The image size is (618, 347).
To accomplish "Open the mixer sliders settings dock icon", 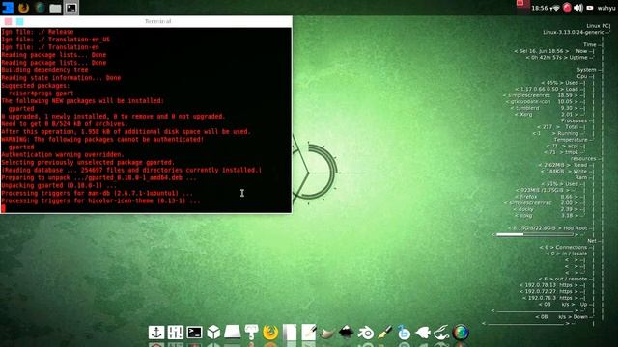I will pos(176,333).
